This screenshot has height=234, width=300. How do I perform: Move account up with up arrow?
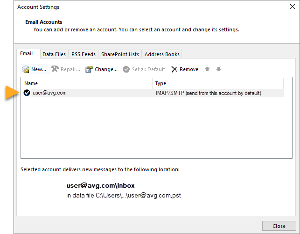(208, 69)
